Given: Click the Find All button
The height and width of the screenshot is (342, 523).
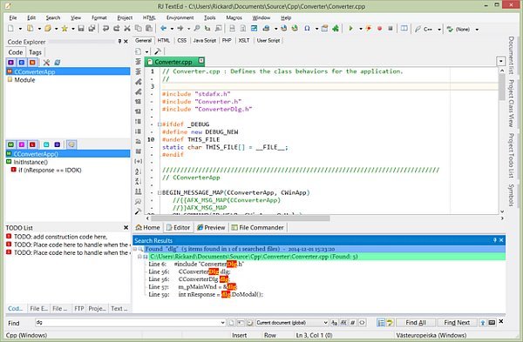Looking at the screenshot, I should [416, 322].
